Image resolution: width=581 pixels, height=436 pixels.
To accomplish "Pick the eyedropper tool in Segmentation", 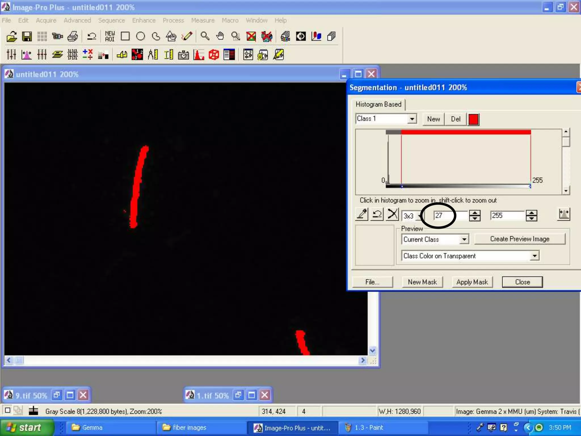I will point(362,214).
